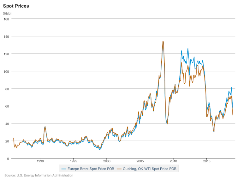The height and width of the screenshot is (178, 238).
Task: Click the 20 y-axis value label
Action: point(7,141)
